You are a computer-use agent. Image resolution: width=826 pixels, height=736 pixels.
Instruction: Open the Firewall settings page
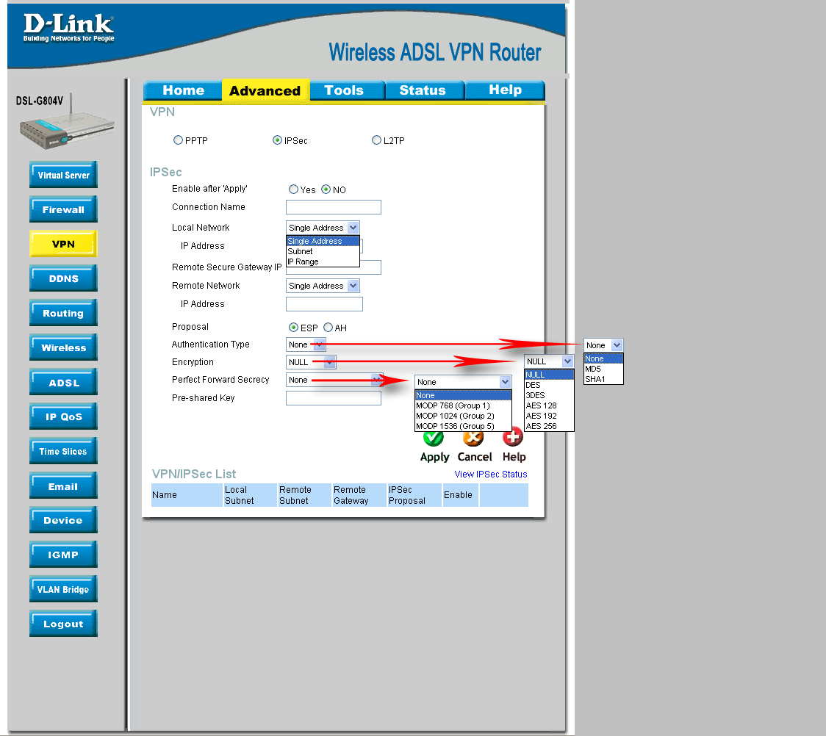63,209
